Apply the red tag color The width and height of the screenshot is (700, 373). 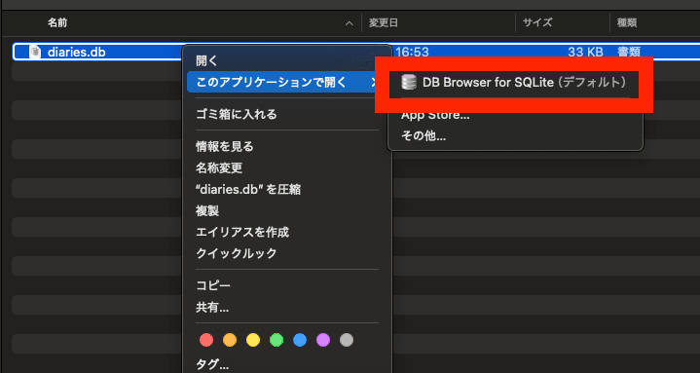point(206,341)
